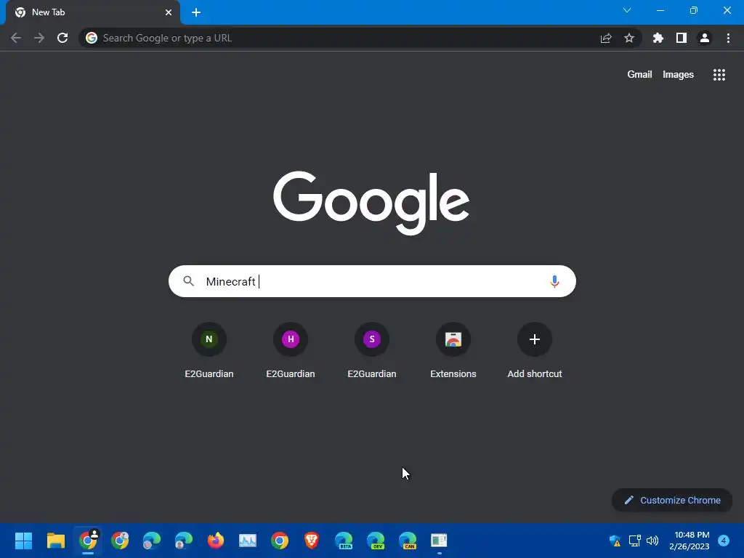Open the Windows Start menu
Screen dimensions: 744x558
(x=24, y=541)
